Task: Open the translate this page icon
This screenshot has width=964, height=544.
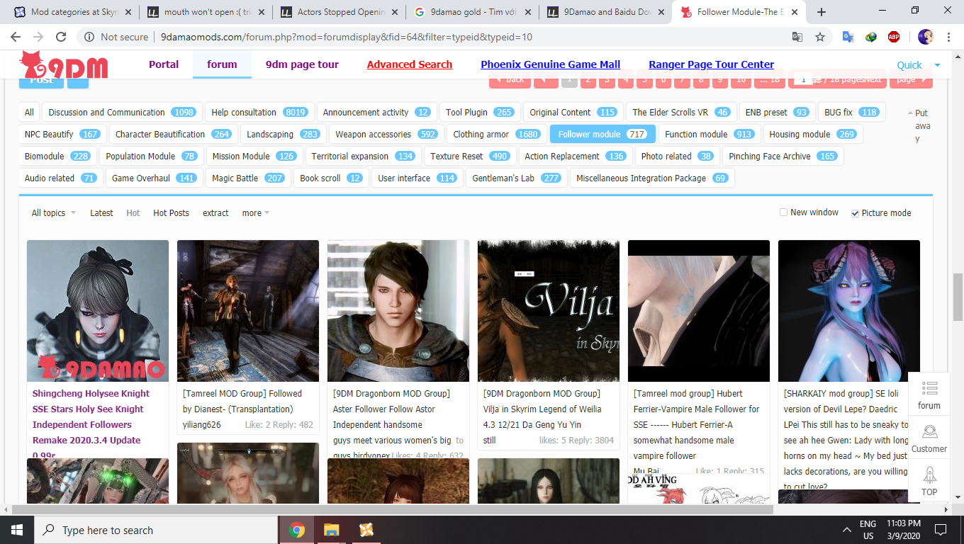Action: point(797,37)
